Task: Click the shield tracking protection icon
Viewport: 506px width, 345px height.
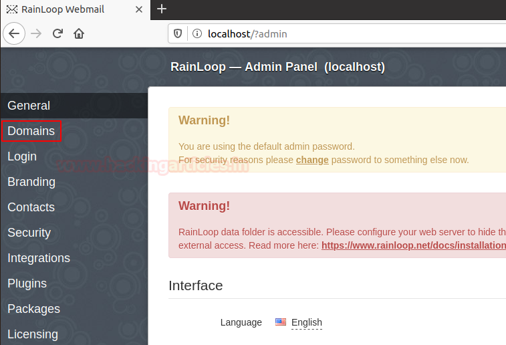Action: pos(178,33)
